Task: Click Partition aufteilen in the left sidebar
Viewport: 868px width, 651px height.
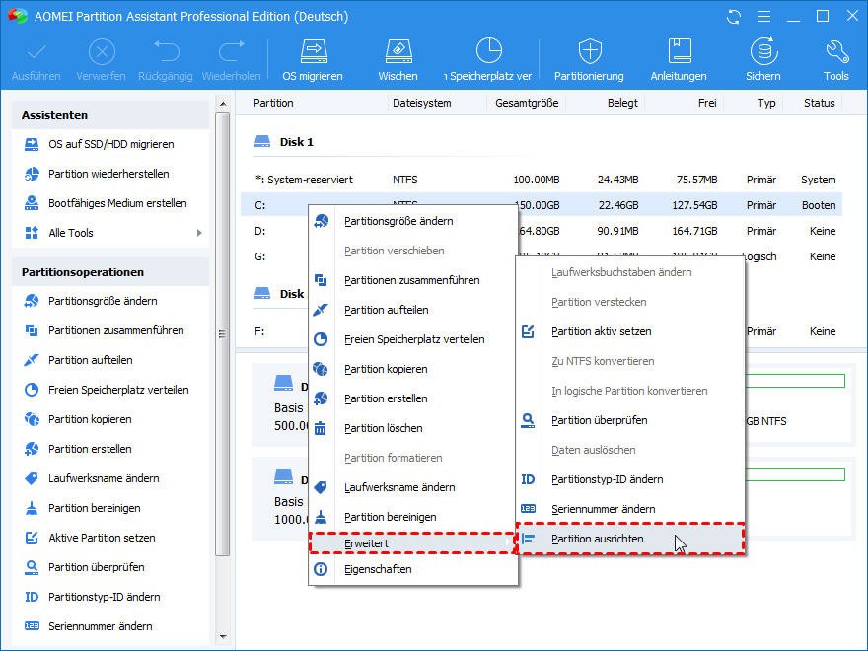Action: pos(90,360)
